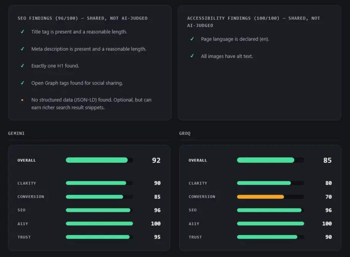The height and width of the screenshot is (257, 350).
Task: Click Groq's Trust progress bar
Action: pyautogui.click(x=271, y=237)
